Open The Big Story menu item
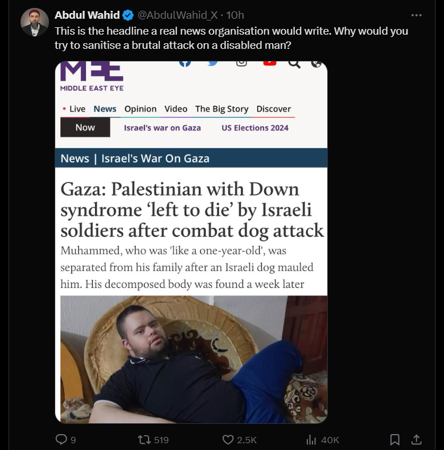444x450 pixels. point(222,109)
